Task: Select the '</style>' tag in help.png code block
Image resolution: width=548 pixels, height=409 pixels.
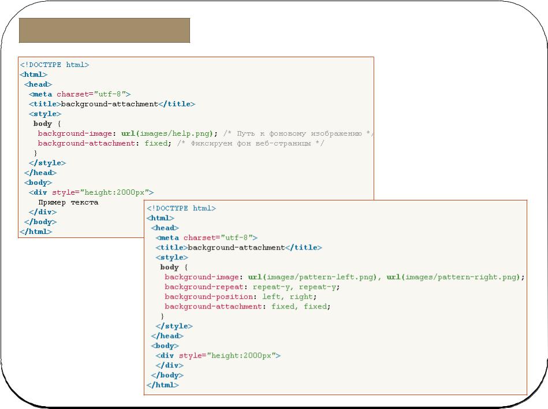Action: [47, 163]
